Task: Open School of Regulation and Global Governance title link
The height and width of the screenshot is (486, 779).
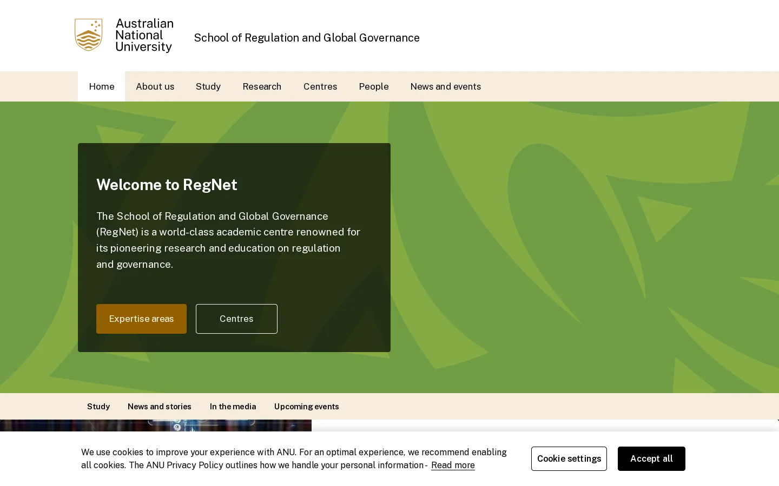Action: click(x=307, y=38)
